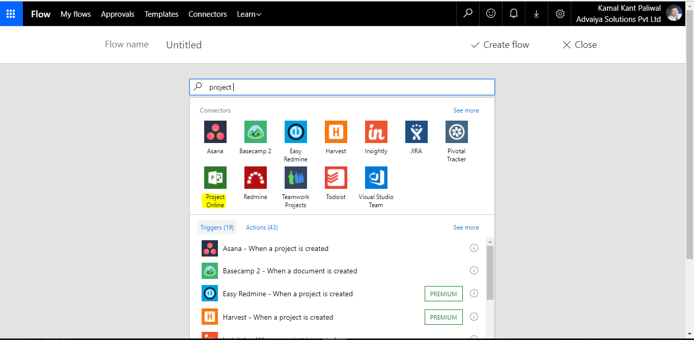The height and width of the screenshot is (340, 694).
Task: Click user name Kamal Kant Paliwal
Action: pyautogui.click(x=629, y=8)
